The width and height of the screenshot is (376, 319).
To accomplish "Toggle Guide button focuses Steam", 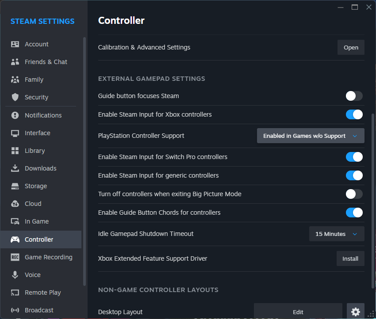I will [354, 96].
